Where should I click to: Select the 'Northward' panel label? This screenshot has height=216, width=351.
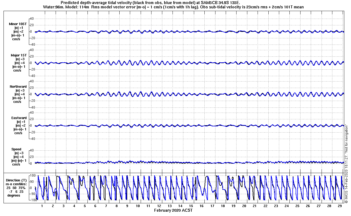click(18, 86)
